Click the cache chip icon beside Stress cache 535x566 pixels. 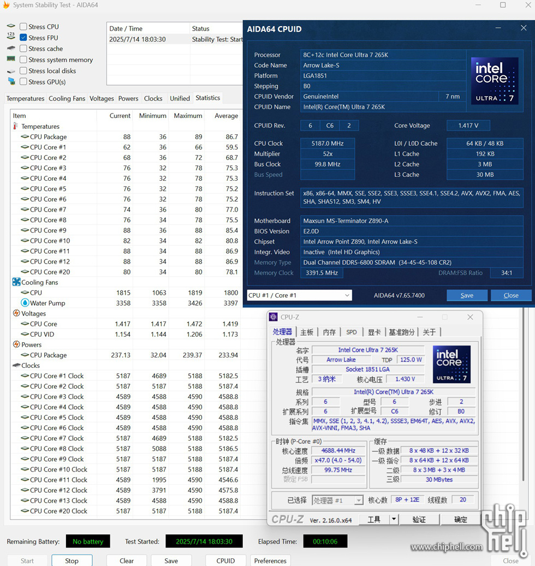point(11,48)
